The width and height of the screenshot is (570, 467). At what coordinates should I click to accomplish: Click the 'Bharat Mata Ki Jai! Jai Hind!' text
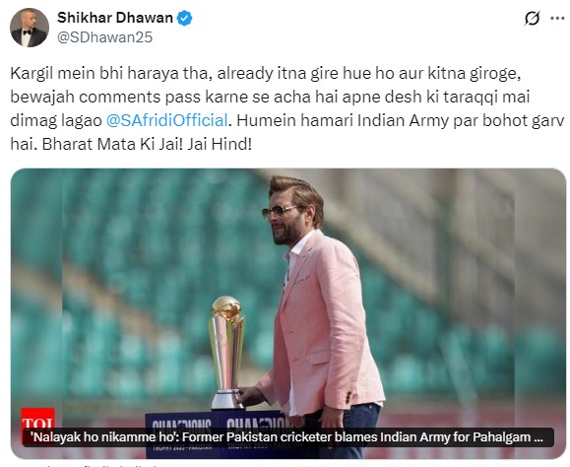tap(147, 144)
